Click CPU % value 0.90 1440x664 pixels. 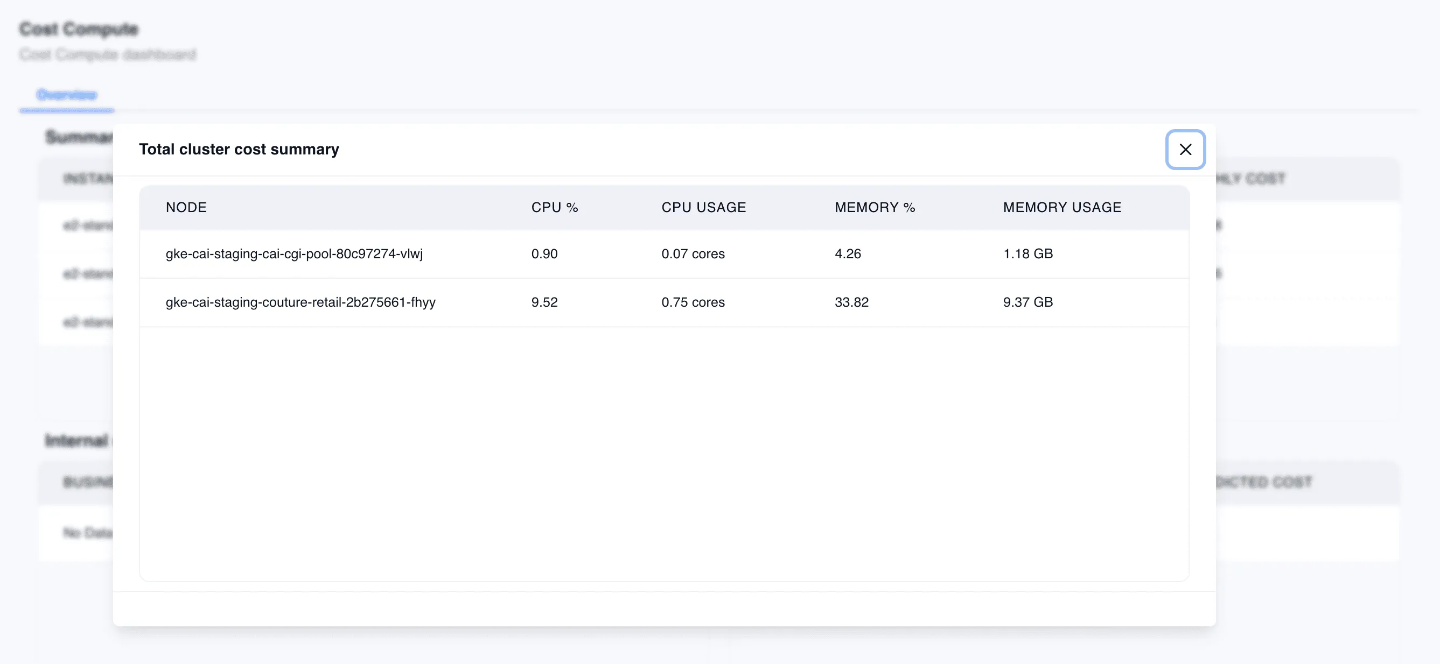tap(544, 253)
